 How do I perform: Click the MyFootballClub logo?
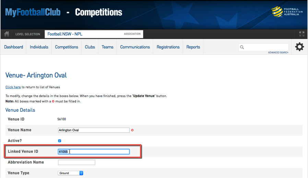coord(33,12)
